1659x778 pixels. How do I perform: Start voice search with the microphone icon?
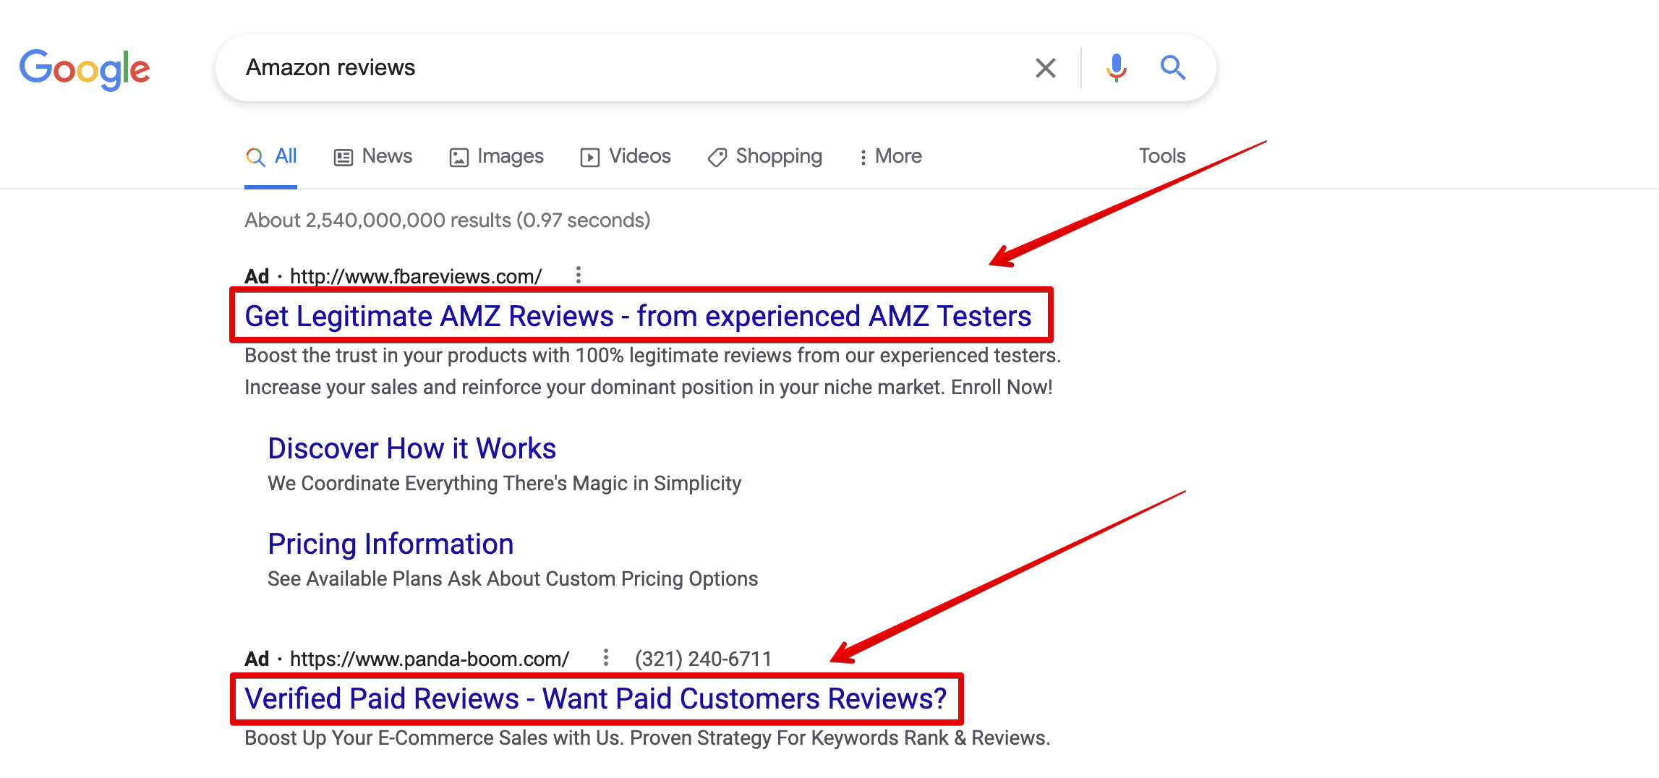(1116, 68)
